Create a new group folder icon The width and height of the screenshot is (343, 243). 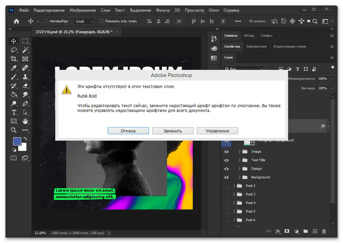tap(306, 231)
